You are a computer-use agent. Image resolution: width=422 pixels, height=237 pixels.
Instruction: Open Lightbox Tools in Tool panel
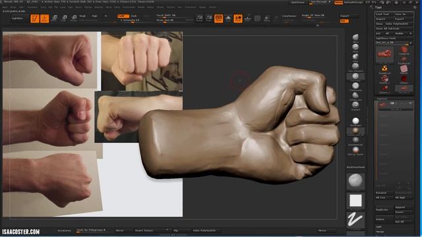[394, 38]
